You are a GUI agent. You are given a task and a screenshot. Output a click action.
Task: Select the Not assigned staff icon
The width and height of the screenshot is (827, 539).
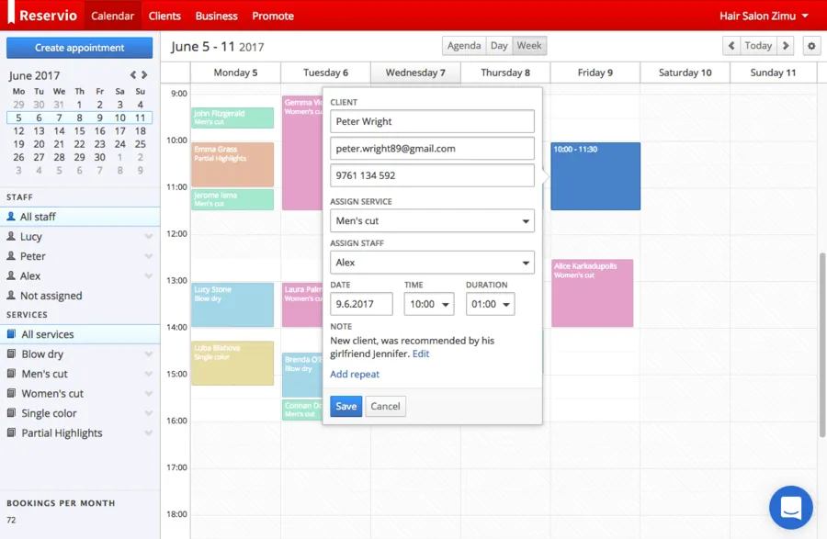point(11,296)
